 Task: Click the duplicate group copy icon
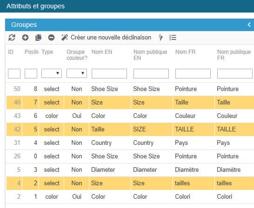point(39,38)
